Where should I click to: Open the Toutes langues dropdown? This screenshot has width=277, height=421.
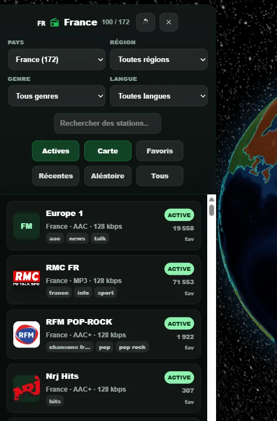(159, 96)
